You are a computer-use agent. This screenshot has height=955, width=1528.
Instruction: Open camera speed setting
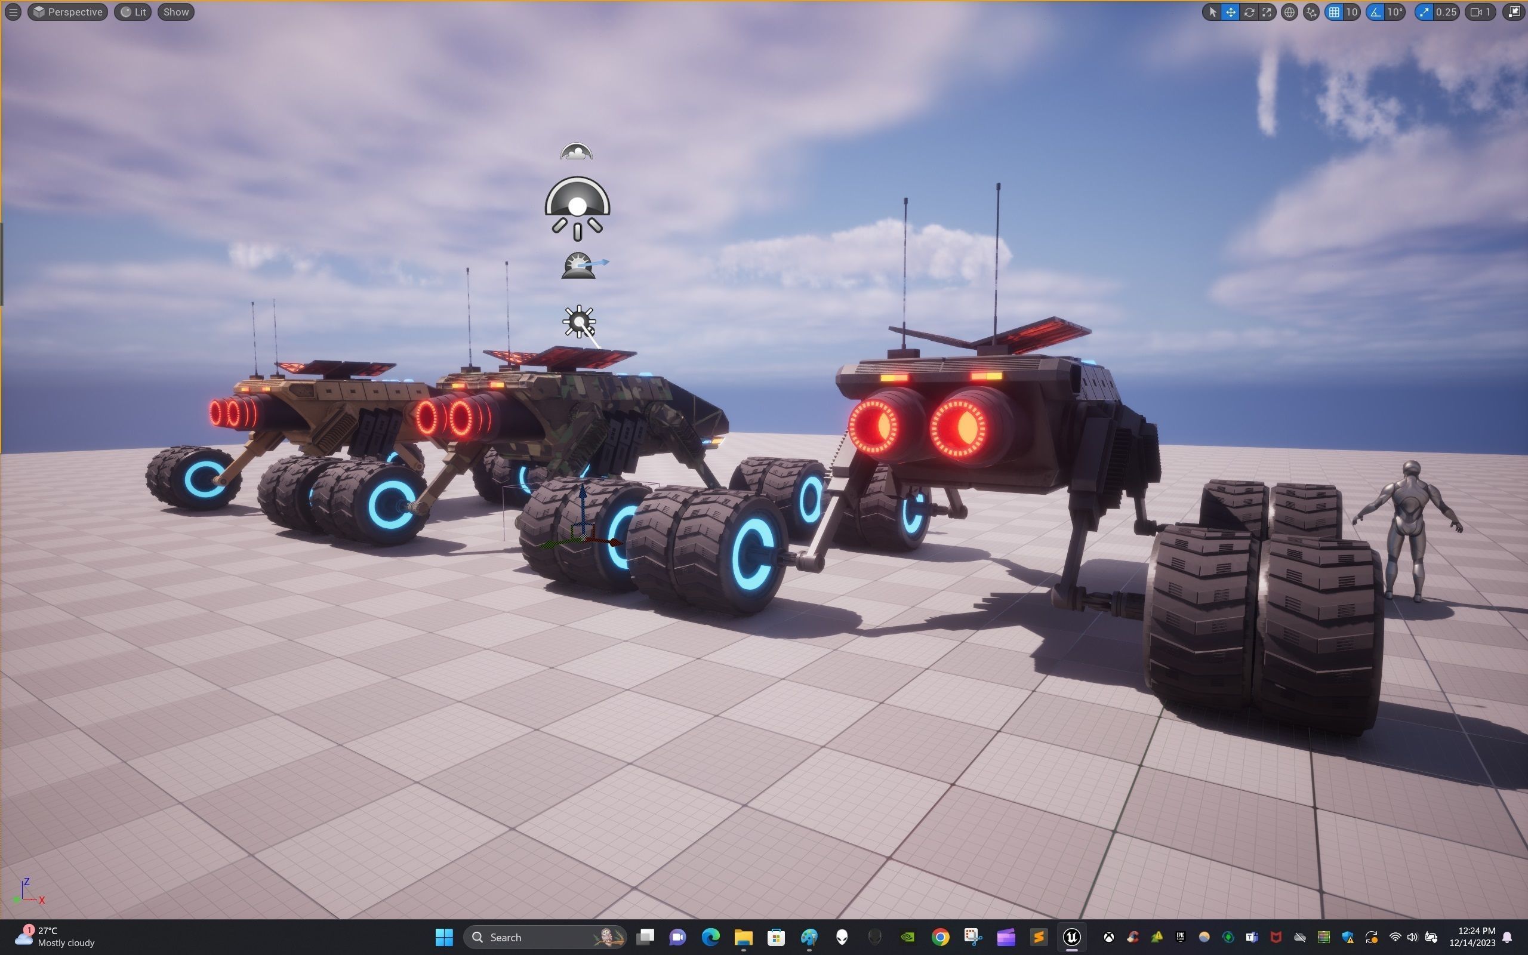(1481, 12)
